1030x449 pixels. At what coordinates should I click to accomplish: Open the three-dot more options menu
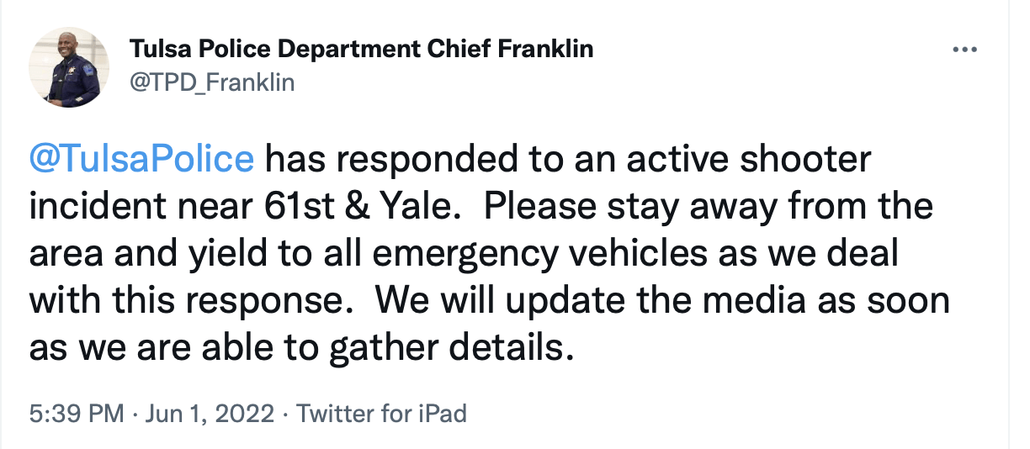pyautogui.click(x=964, y=50)
